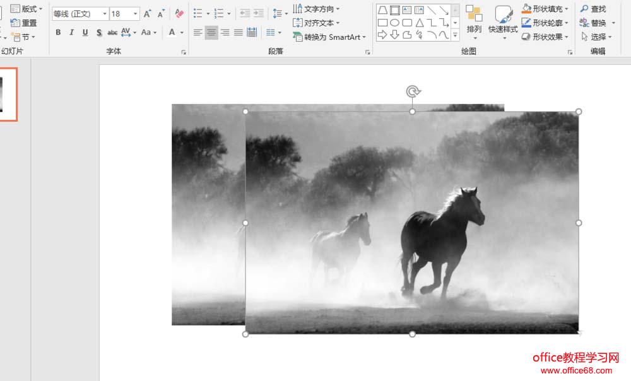This screenshot has width=631, height=381.
Task: Expand the shapes gallery more arrow
Action: coord(455,35)
